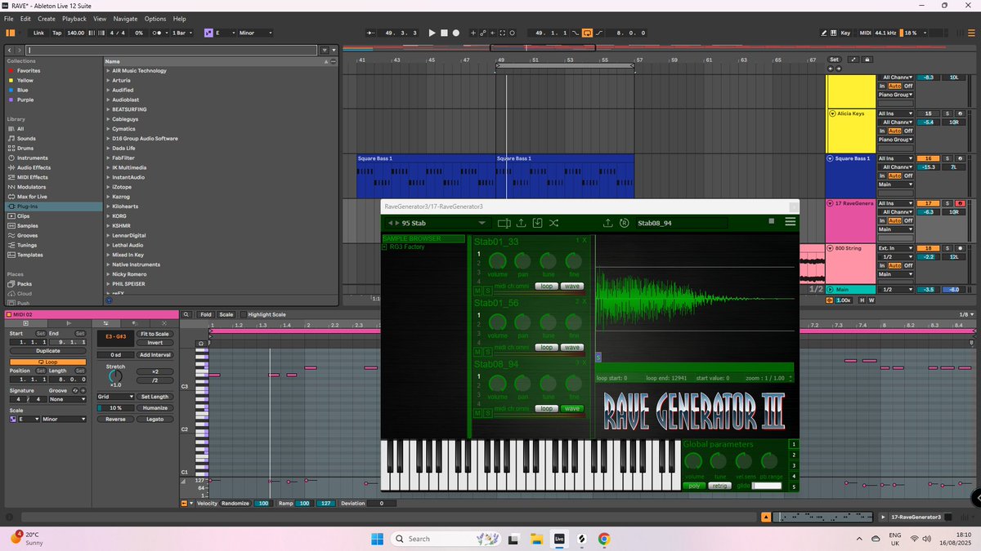Select Audio Effects in the browser
This screenshot has height=551, width=981.
(x=34, y=167)
